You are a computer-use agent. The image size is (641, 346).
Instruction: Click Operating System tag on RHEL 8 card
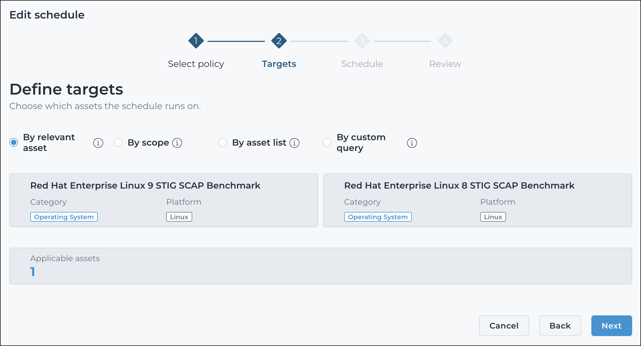point(378,217)
